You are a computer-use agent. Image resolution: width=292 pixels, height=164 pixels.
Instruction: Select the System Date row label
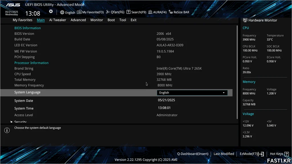pos(24,101)
